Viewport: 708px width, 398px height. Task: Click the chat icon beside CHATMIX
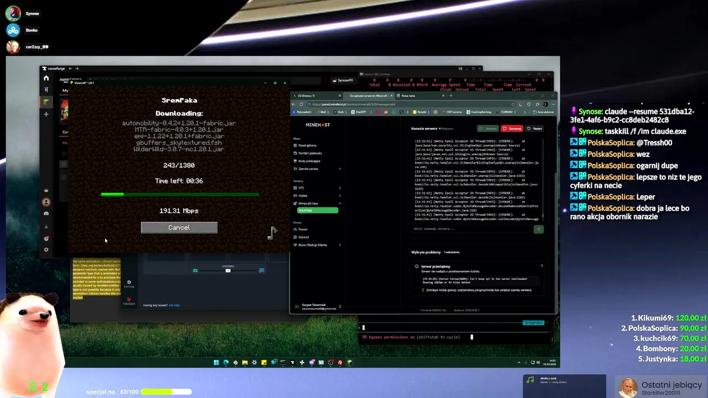tap(262, 271)
